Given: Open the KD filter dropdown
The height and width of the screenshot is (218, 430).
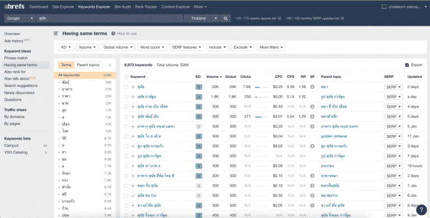Looking at the screenshot, I should (x=66, y=47).
